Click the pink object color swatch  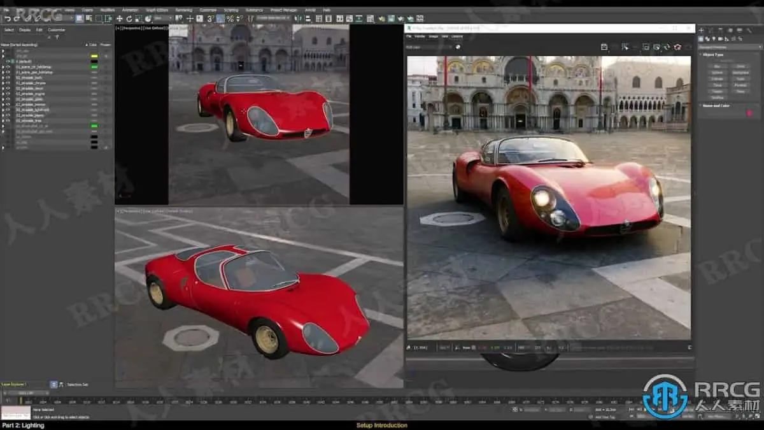pos(749,113)
